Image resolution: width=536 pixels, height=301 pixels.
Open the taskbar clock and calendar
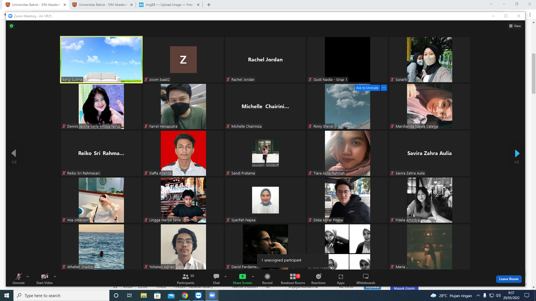coord(511,295)
